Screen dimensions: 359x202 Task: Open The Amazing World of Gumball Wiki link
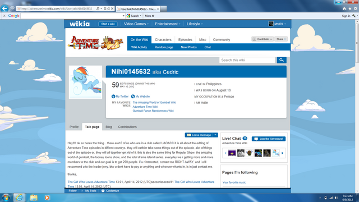tap(154, 103)
